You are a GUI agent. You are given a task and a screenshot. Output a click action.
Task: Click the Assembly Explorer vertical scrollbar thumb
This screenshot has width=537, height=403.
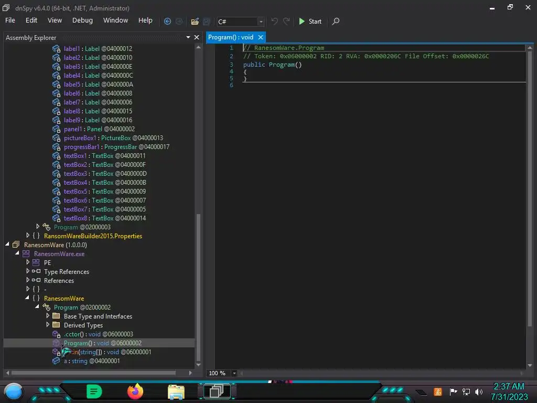pyautogui.click(x=198, y=287)
